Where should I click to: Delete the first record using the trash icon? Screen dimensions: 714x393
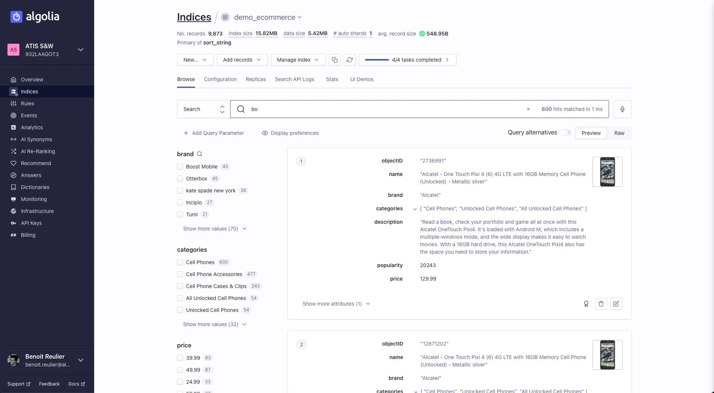pos(601,304)
